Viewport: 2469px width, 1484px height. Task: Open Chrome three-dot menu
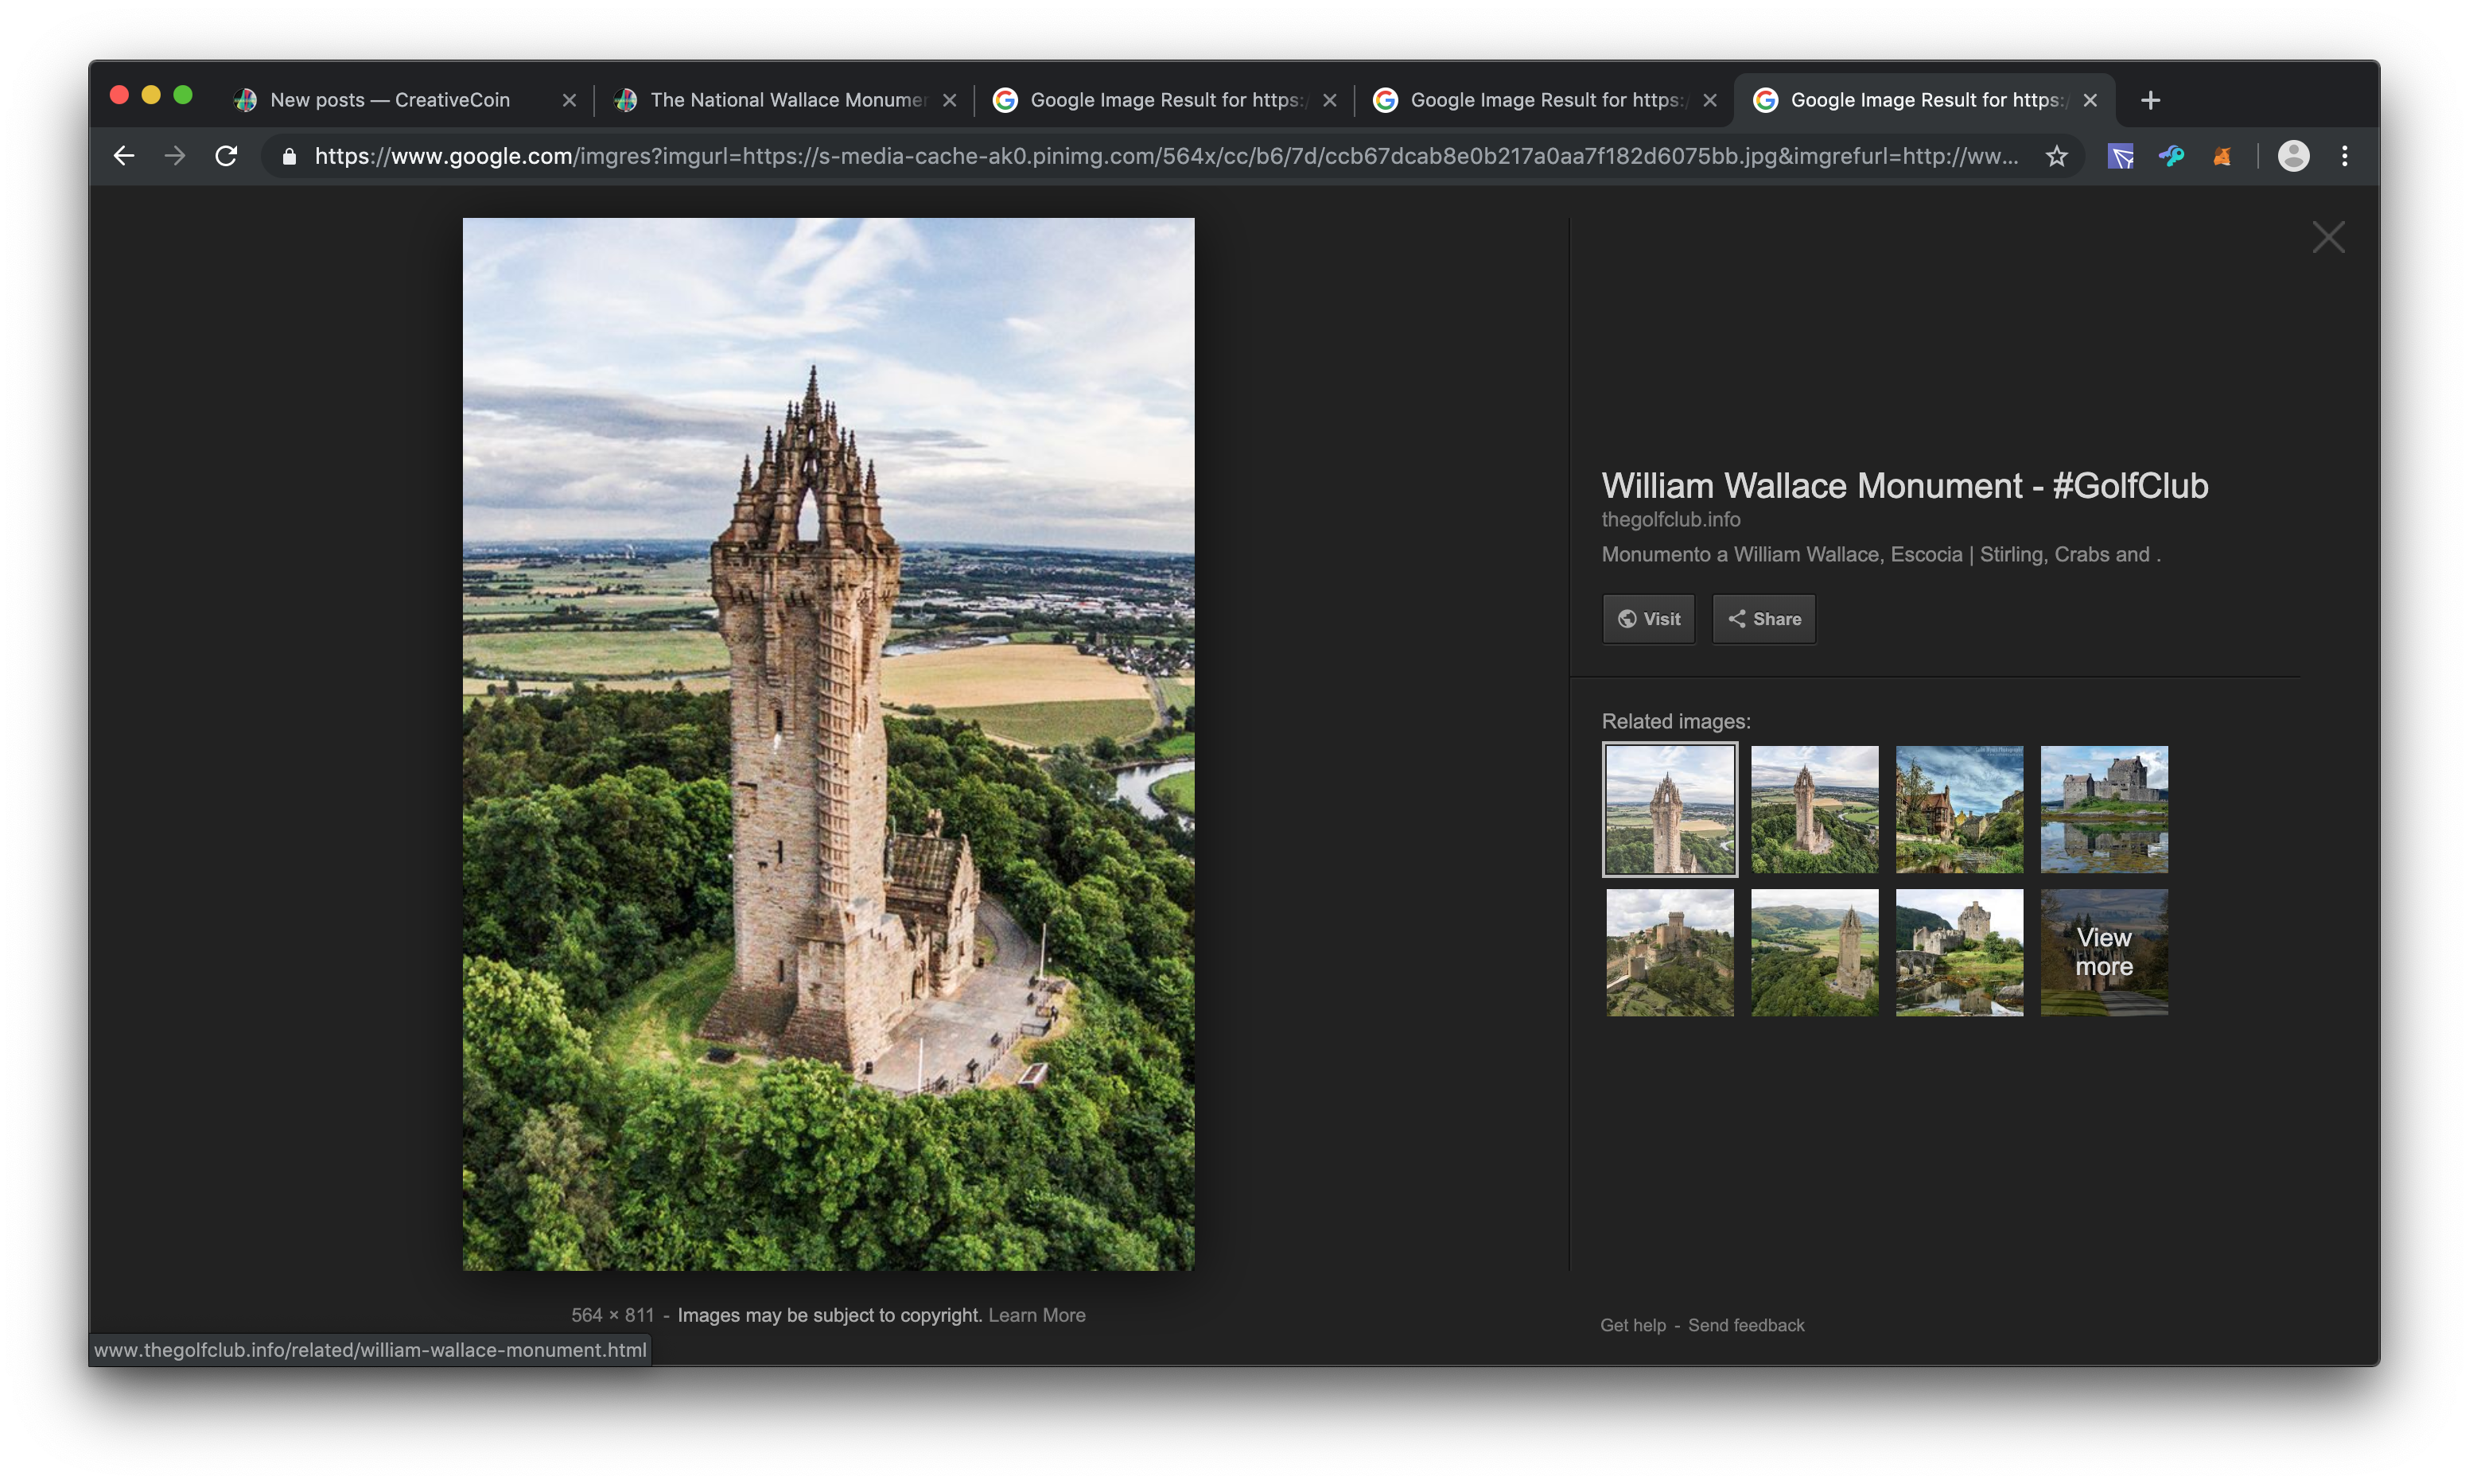click(2344, 156)
